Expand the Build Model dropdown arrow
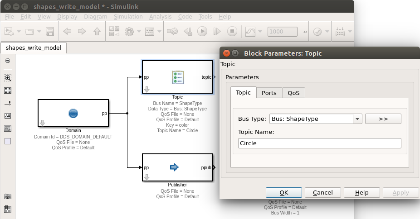The image size is (420, 219). [x=350, y=32]
